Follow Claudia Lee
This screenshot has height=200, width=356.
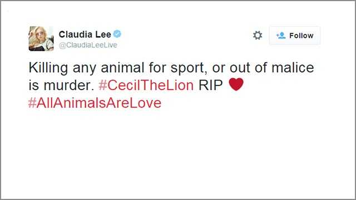pos(295,36)
